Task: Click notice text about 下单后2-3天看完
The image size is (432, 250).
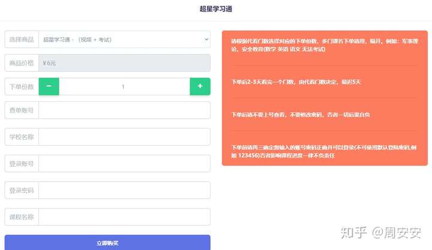Action: tap(296, 82)
